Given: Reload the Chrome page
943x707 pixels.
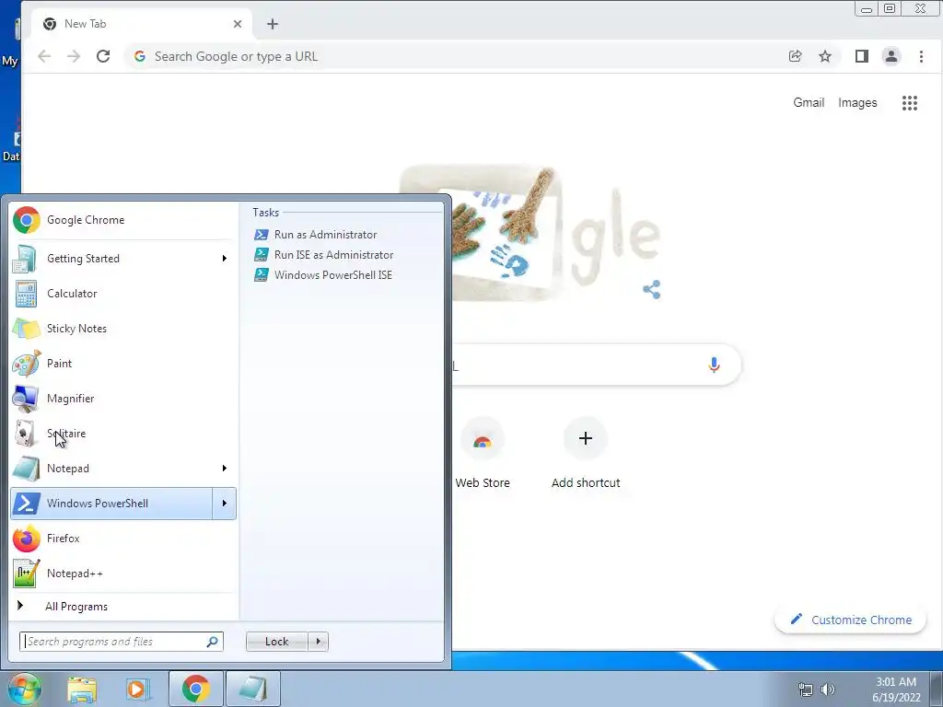Looking at the screenshot, I should [103, 56].
